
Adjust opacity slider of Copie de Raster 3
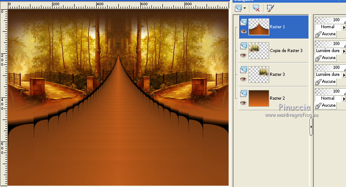330,44
